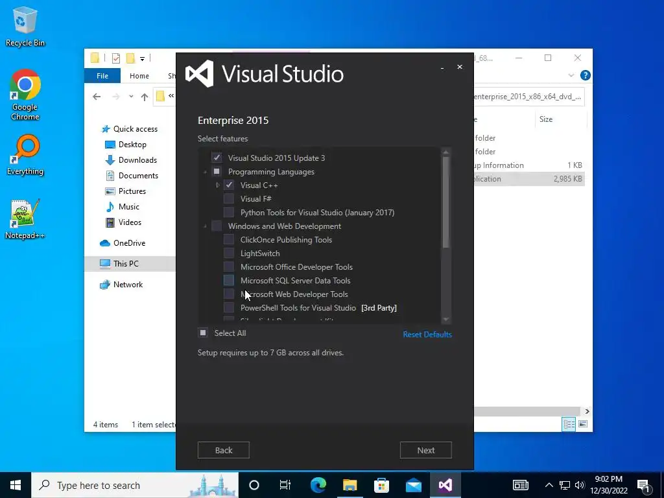Click the Next button in installer

click(x=425, y=450)
